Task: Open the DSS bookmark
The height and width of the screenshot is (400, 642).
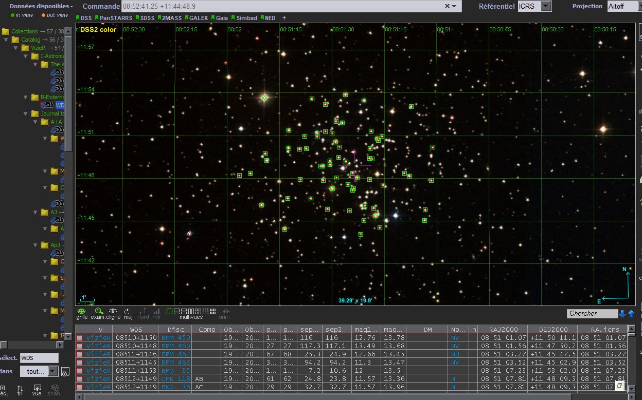Action: (x=84, y=18)
